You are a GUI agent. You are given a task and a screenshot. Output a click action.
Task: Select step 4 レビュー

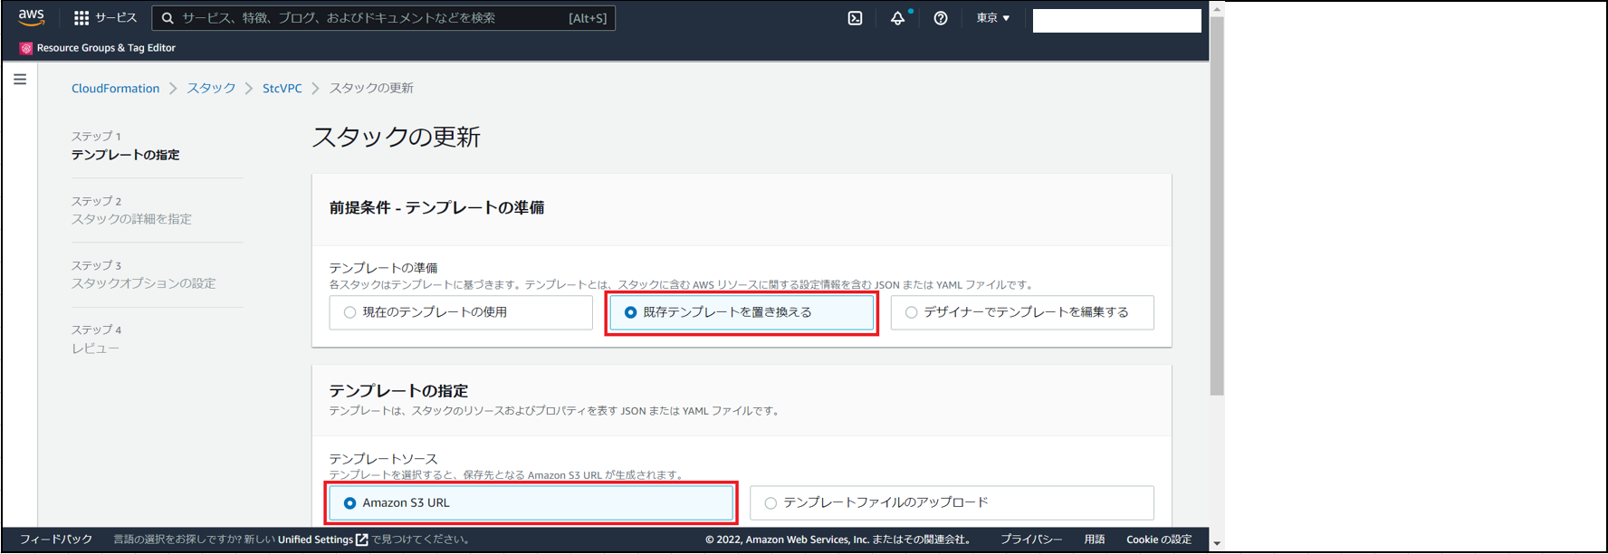point(95,349)
